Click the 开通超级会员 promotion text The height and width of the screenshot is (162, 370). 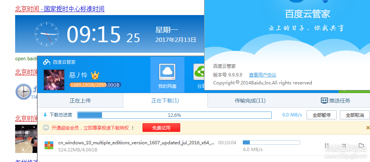click(x=90, y=128)
